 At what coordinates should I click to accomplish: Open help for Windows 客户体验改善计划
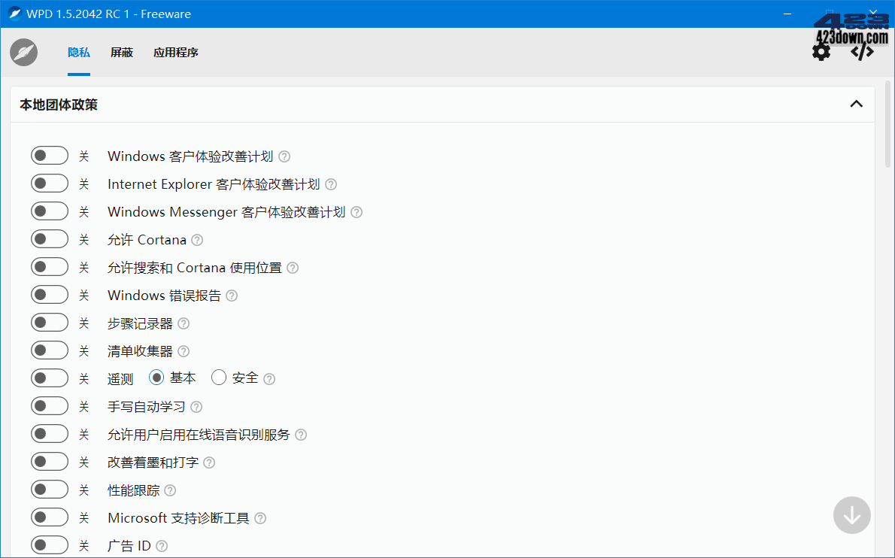pos(284,156)
